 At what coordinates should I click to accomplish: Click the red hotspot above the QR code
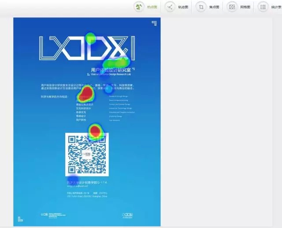95,131
